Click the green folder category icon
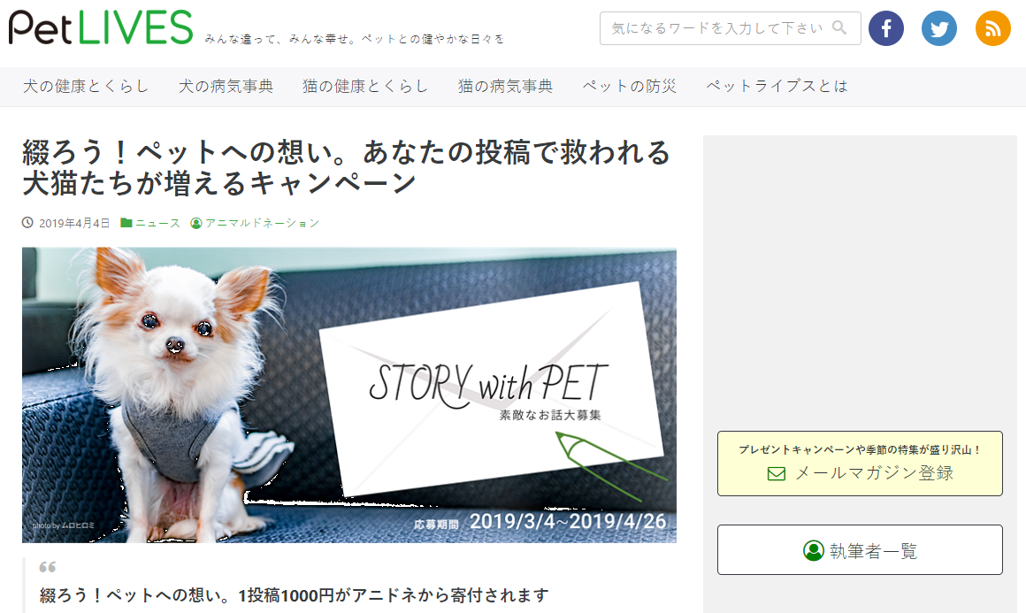The width and height of the screenshot is (1026, 613). [126, 222]
